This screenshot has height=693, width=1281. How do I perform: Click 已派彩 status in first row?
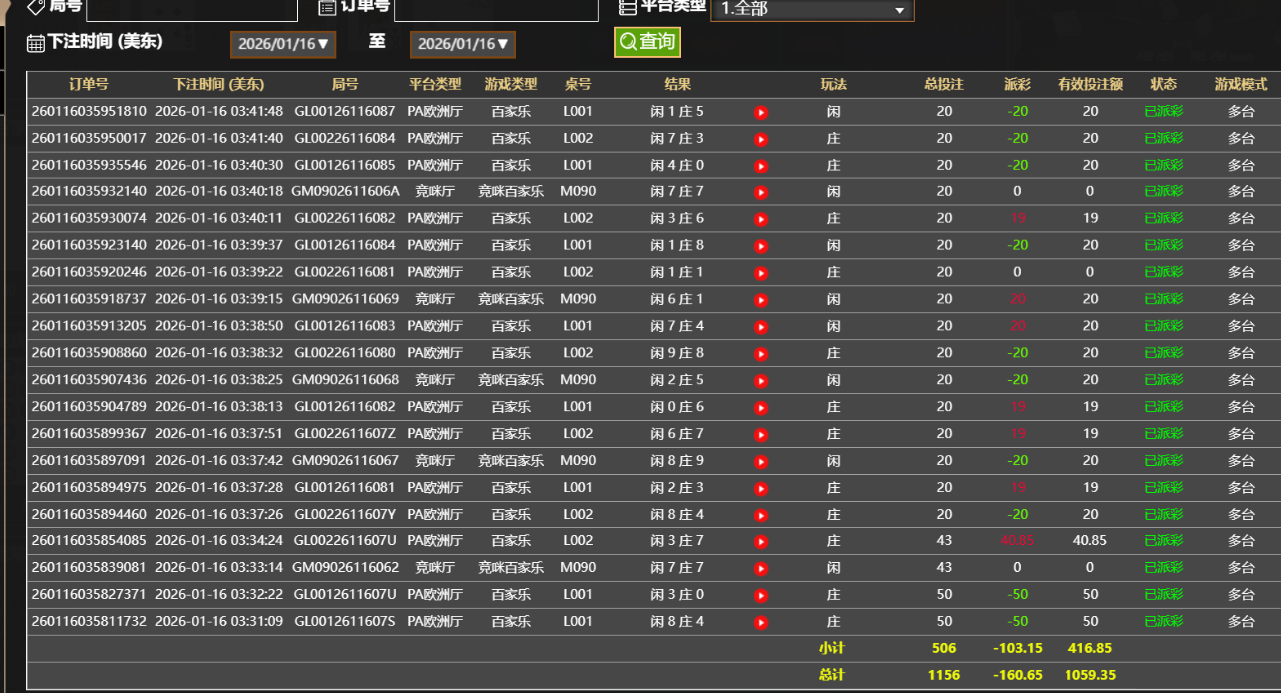tap(1163, 112)
